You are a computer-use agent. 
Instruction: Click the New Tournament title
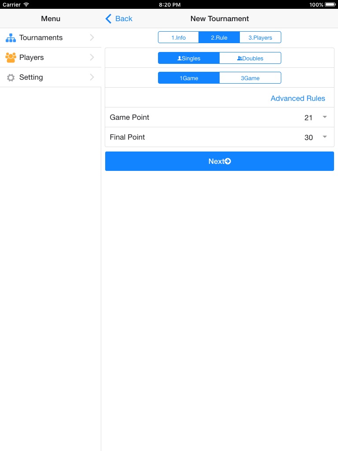tap(220, 18)
